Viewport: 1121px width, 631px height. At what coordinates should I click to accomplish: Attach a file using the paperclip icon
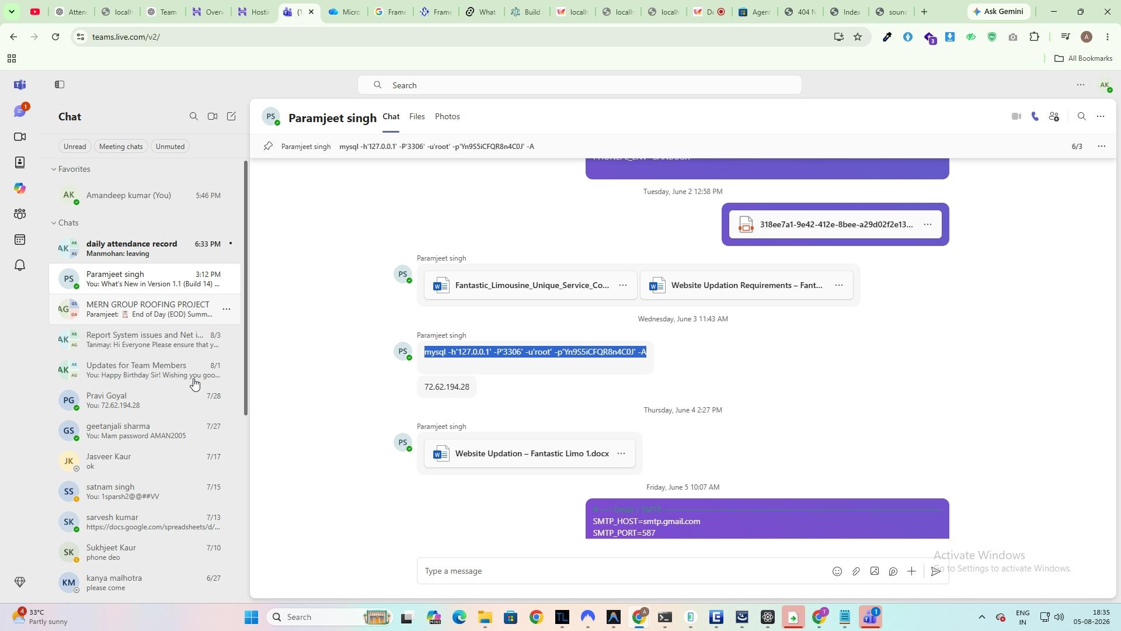tap(855, 571)
